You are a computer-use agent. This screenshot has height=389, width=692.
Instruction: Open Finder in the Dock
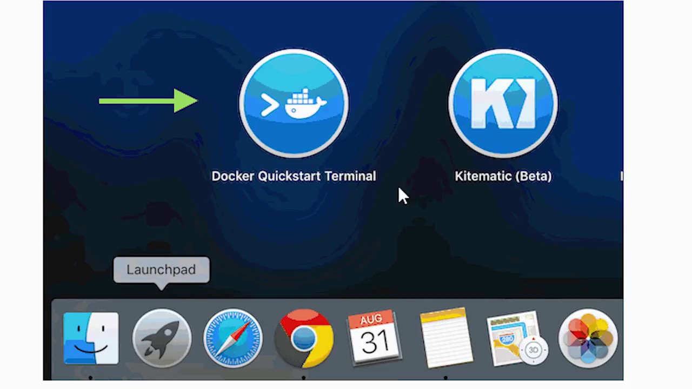tap(91, 339)
